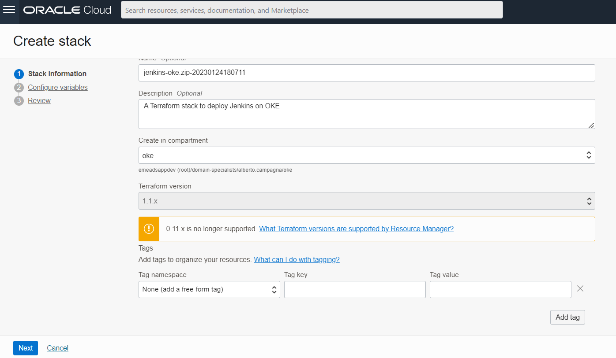This screenshot has width=616, height=358.
Task: Click the resize handle of Description box
Action: coord(591,125)
